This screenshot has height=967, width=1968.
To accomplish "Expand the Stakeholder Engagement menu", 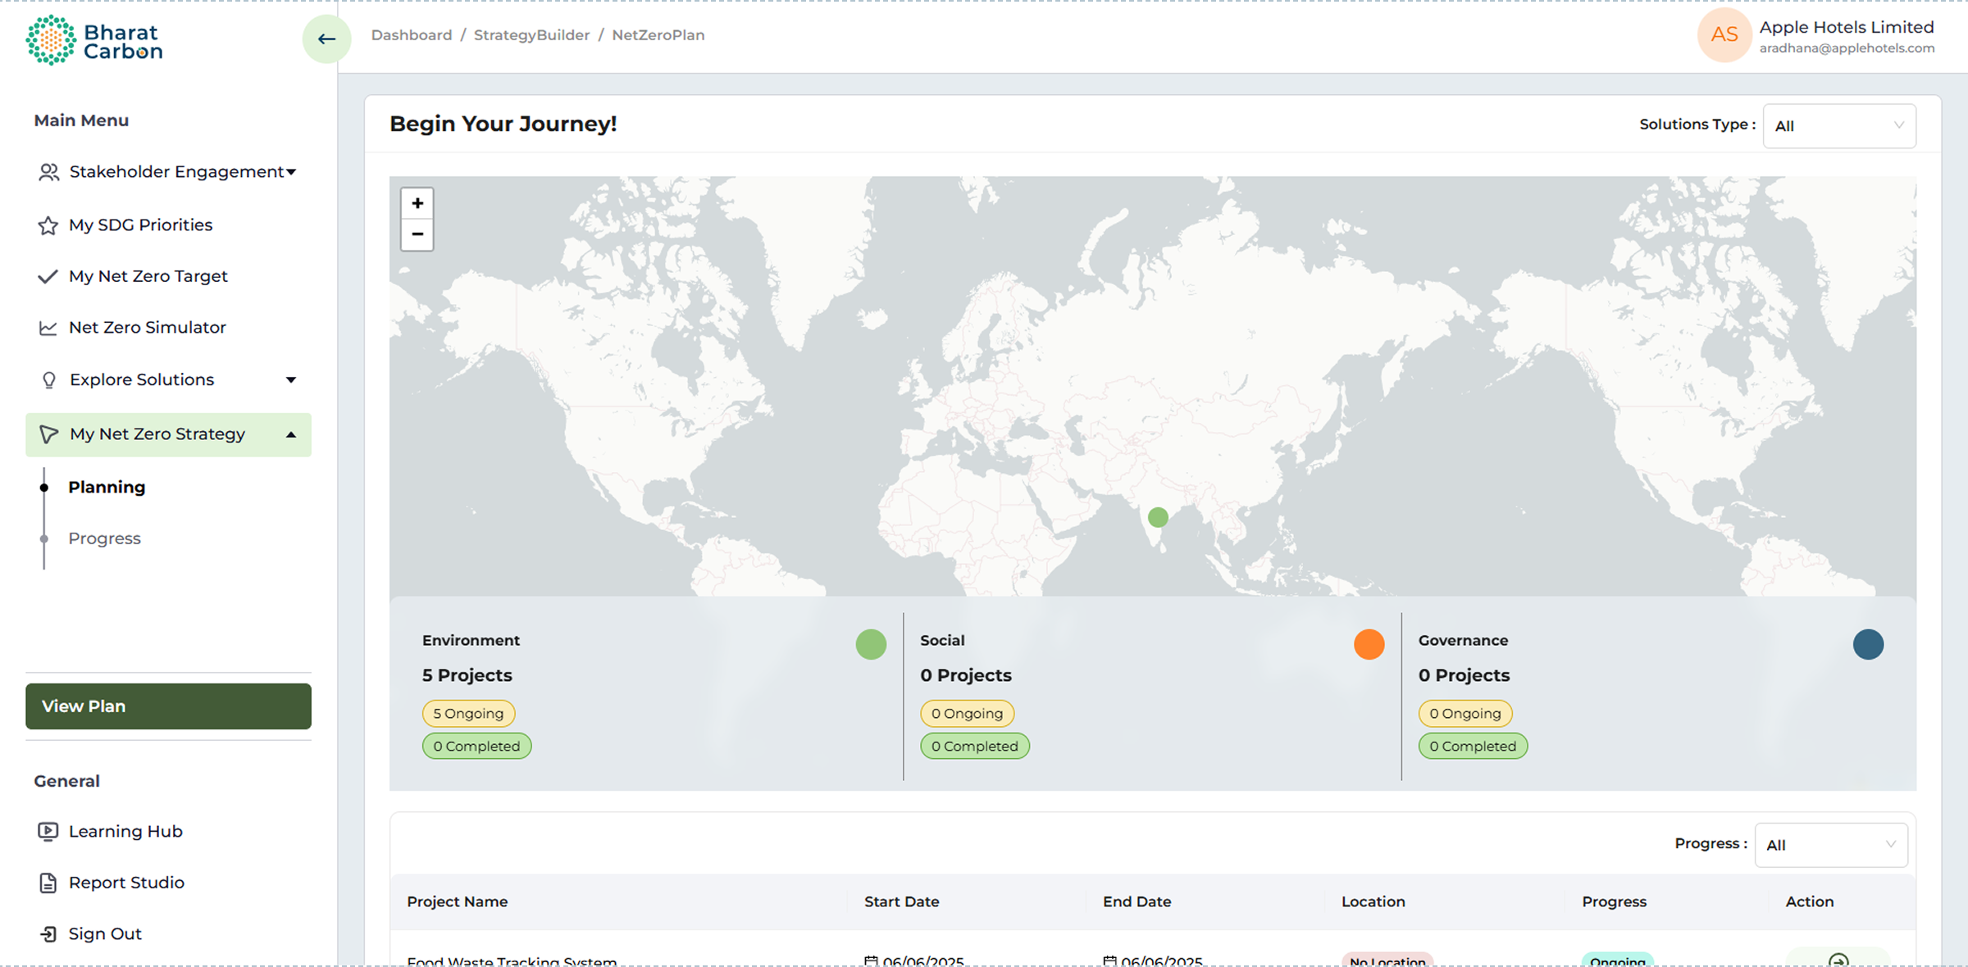I will pyautogui.click(x=291, y=172).
